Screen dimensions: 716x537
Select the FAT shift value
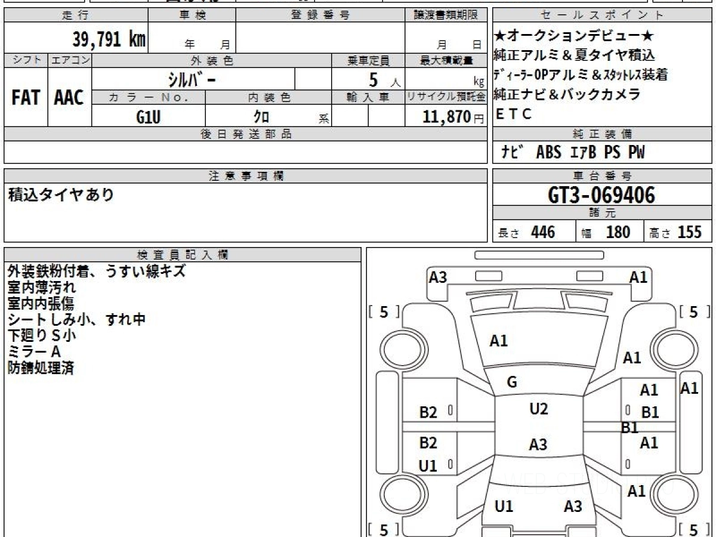(x=26, y=97)
